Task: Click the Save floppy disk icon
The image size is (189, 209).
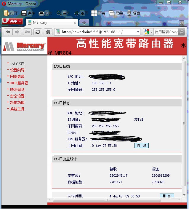Action: (x=24, y=13)
